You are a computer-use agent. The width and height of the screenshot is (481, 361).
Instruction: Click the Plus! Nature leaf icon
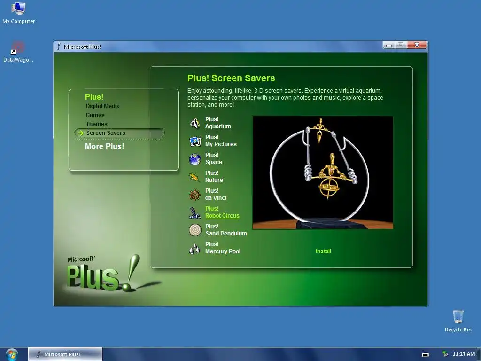194,177
